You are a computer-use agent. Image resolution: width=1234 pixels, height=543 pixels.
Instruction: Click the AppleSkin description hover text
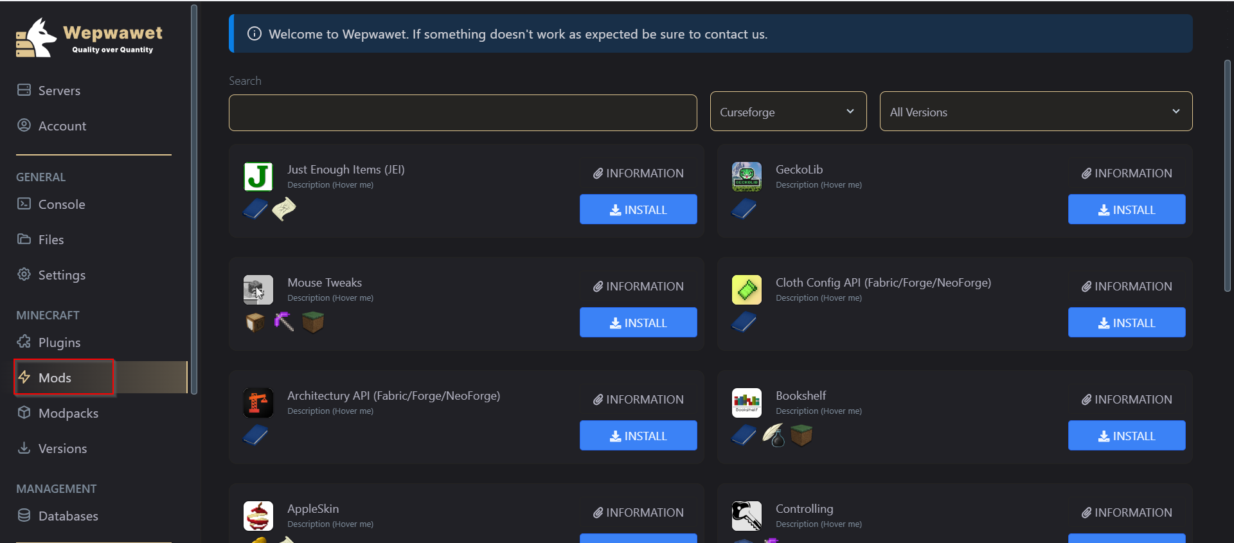tap(330, 524)
